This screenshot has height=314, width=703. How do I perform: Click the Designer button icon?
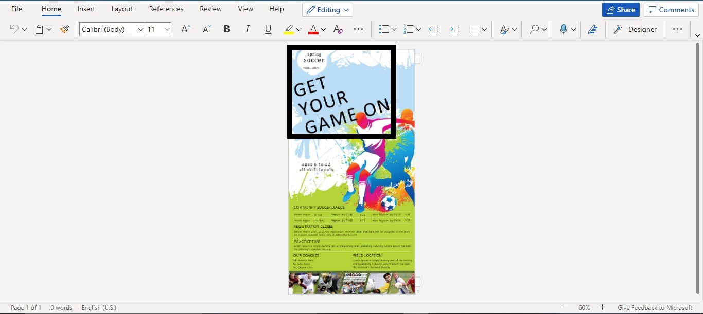click(x=618, y=29)
